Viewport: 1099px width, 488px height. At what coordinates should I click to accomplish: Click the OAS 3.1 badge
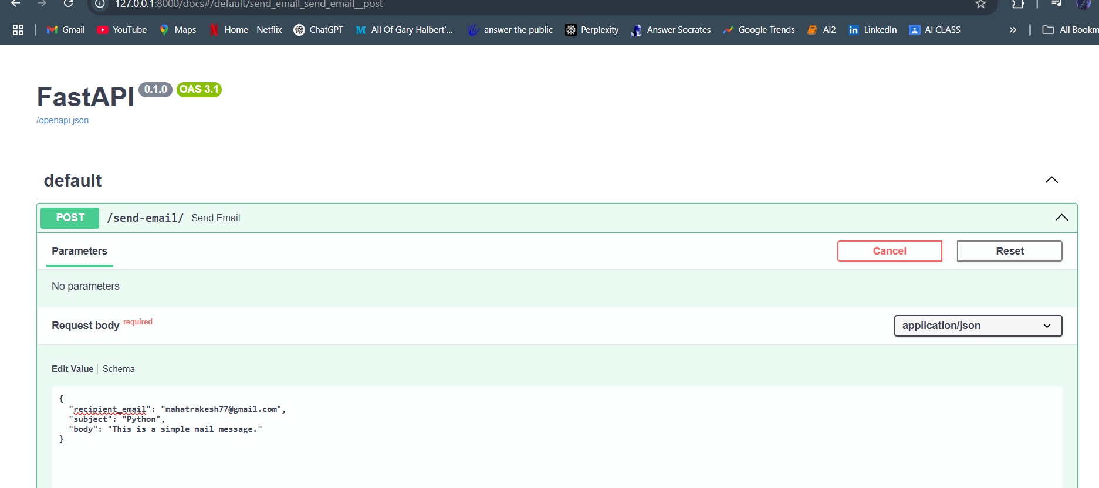(x=199, y=89)
